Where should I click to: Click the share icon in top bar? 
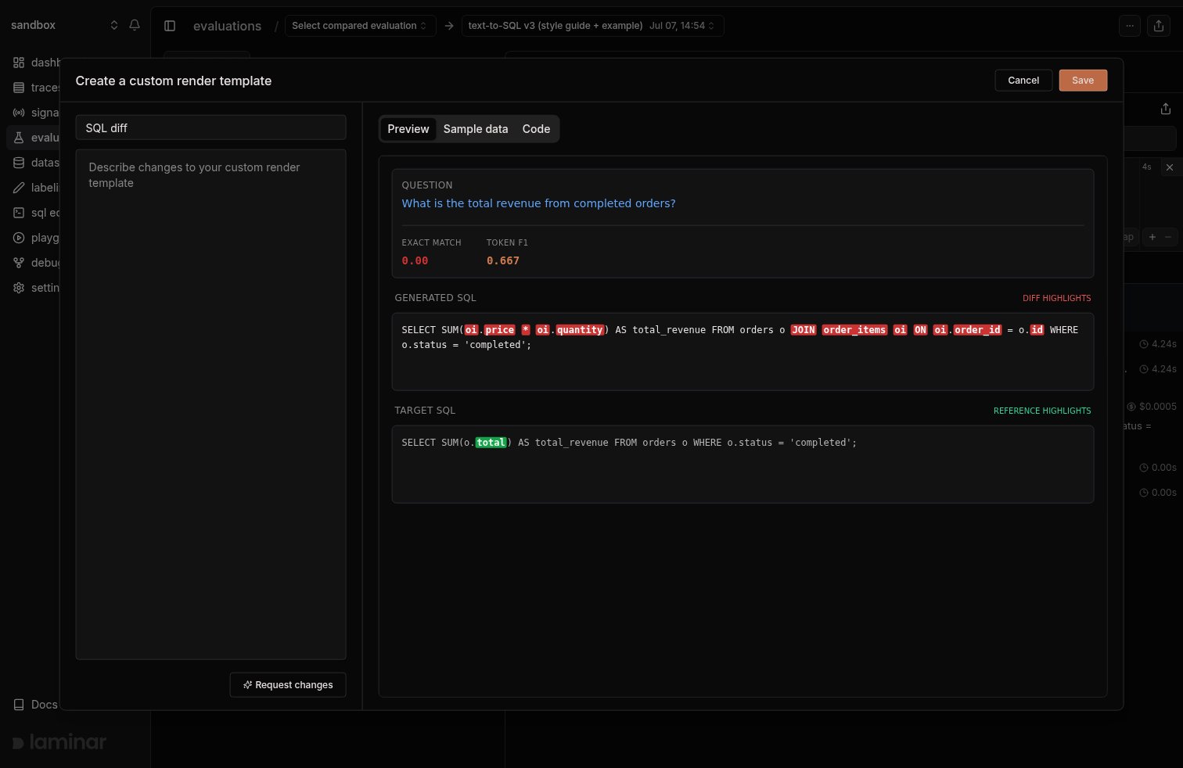tap(1159, 26)
